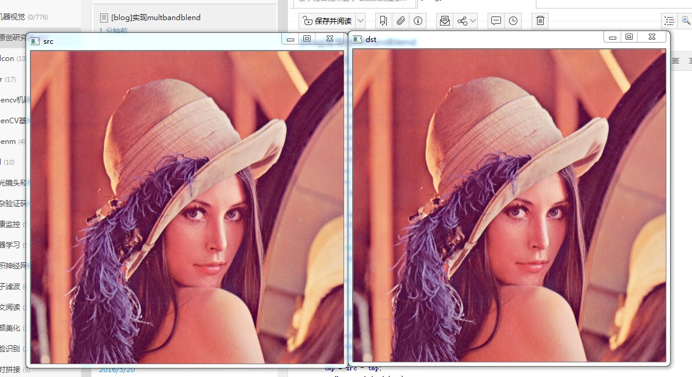The height and width of the screenshot is (377, 692).
Task: Minimize the src image window
Action: tap(290, 39)
